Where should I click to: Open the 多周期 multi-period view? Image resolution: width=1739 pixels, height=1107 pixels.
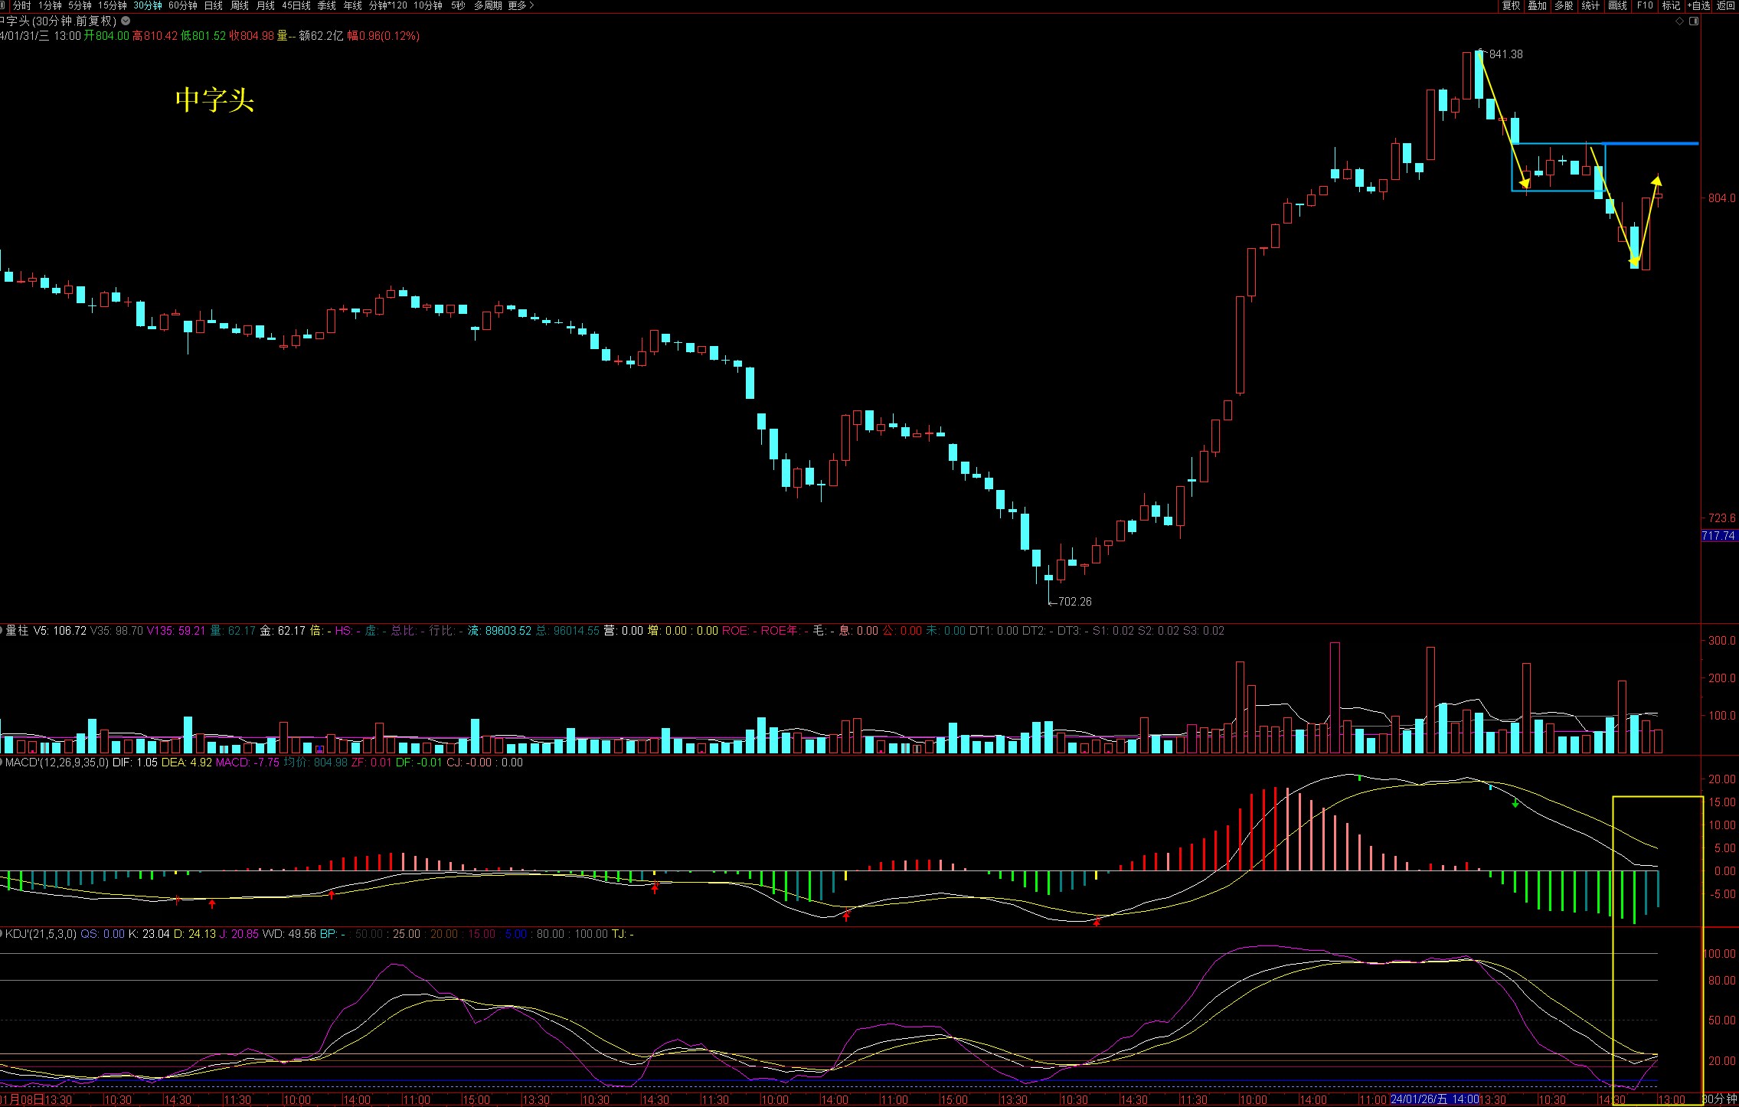[x=488, y=5]
